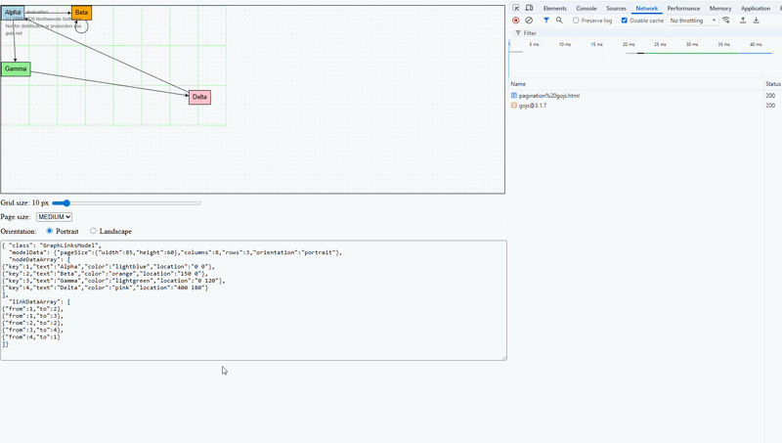
Task: Select the Landscape orientation radio button
Action: 94,231
